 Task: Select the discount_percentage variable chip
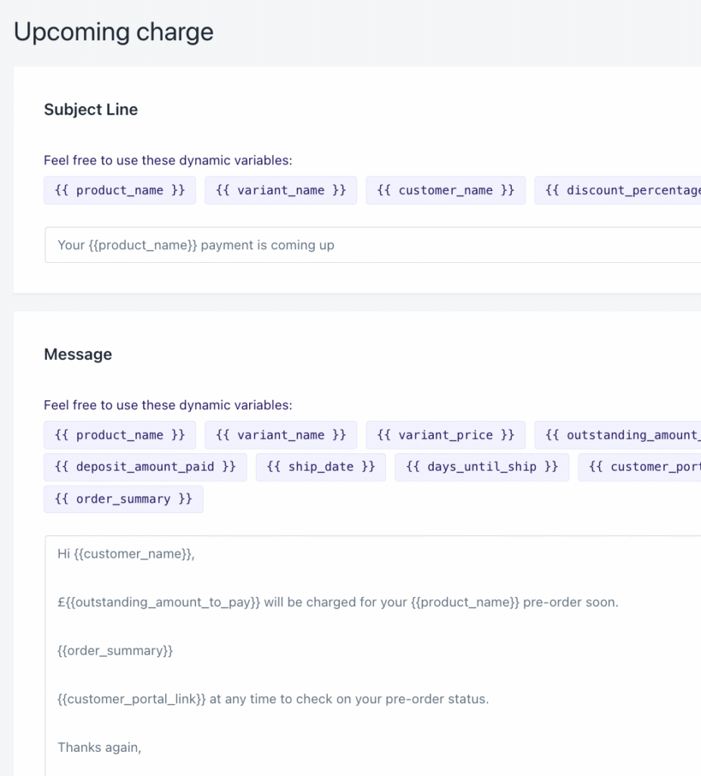[x=619, y=190]
